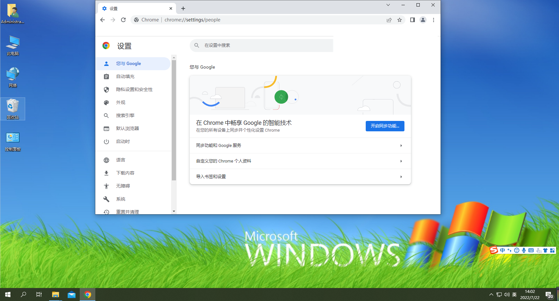Click the sidebar scrollbar thumb
This screenshot has height=301, width=559.
click(x=174, y=120)
